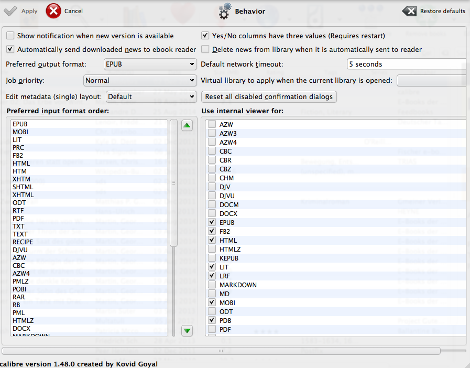The image size is (470, 368).
Task: Toggle automatically send downloaded news checkbox
Action: (10, 49)
